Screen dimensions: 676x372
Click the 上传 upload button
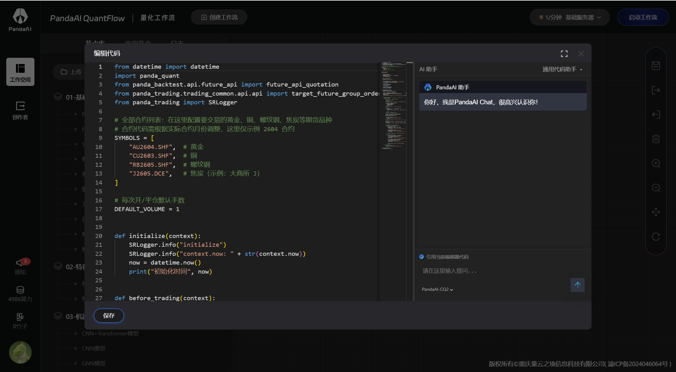71,72
